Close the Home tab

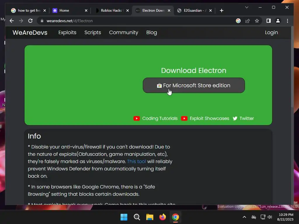point(86,10)
